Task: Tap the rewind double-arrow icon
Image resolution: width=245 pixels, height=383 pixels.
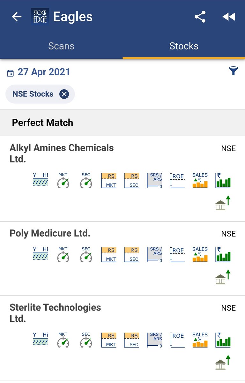Action: 229,17
